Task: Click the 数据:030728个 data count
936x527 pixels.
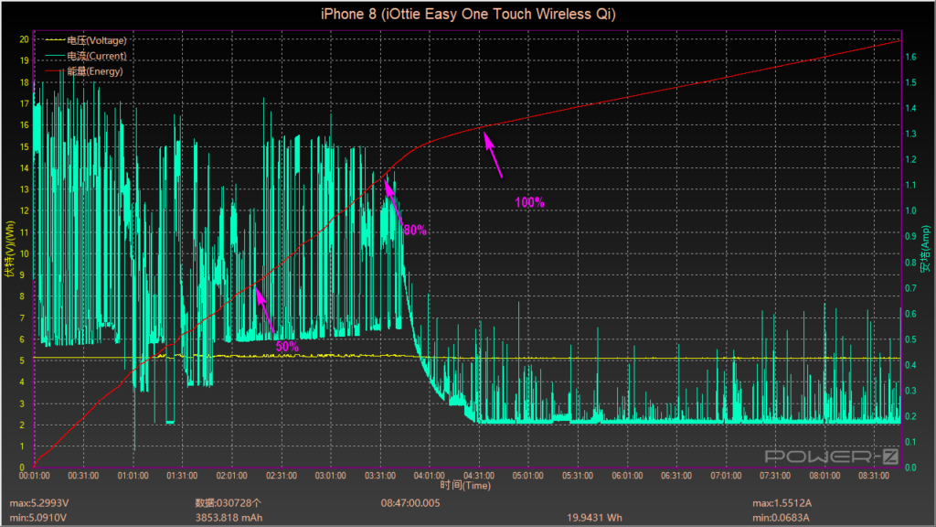Action: (x=228, y=503)
